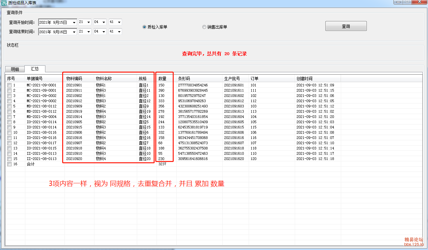Click the 合计 summary row label
428x250 pixels.
[x=31, y=164]
